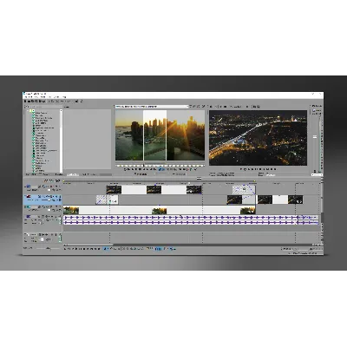Image resolution: width=347 pixels, height=347 pixels.
Task: Select the highlighted second video track header
Action: pyautogui.click(x=43, y=200)
